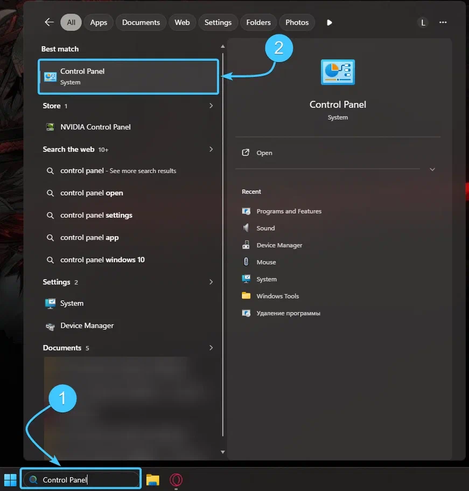Expand the Documents results chevron

tap(211, 348)
